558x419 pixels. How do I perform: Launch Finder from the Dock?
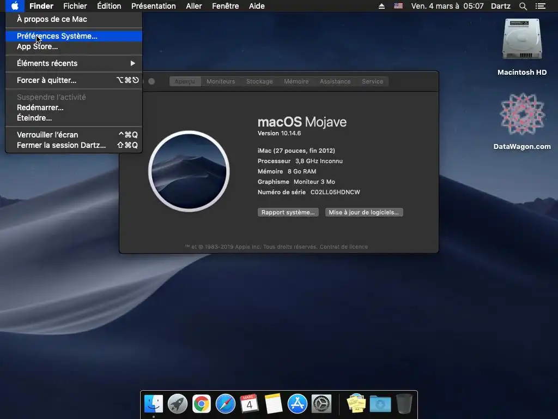153,404
